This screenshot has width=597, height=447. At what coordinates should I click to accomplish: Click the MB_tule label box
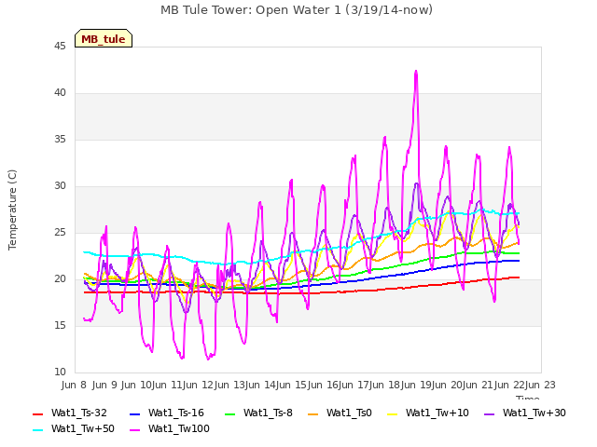(104, 38)
